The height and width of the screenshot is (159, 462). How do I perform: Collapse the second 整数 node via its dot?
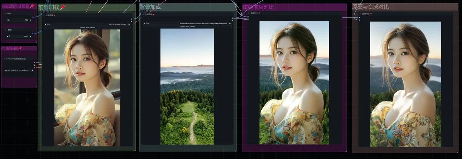5,30
